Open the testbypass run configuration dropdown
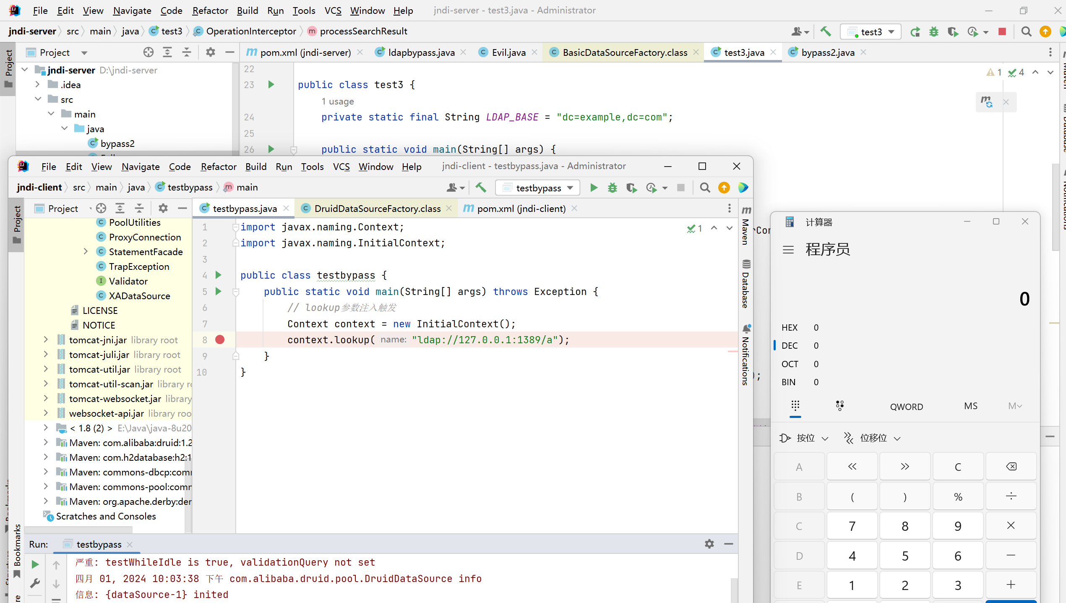 click(538, 188)
